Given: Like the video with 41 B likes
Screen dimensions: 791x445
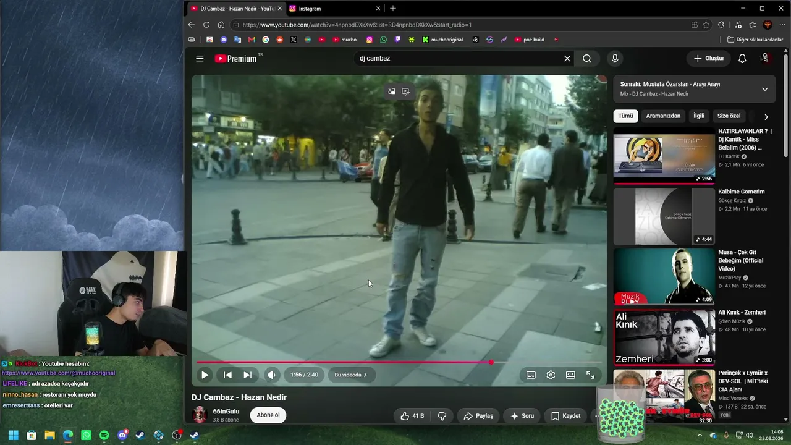Looking at the screenshot, I should coord(413,416).
